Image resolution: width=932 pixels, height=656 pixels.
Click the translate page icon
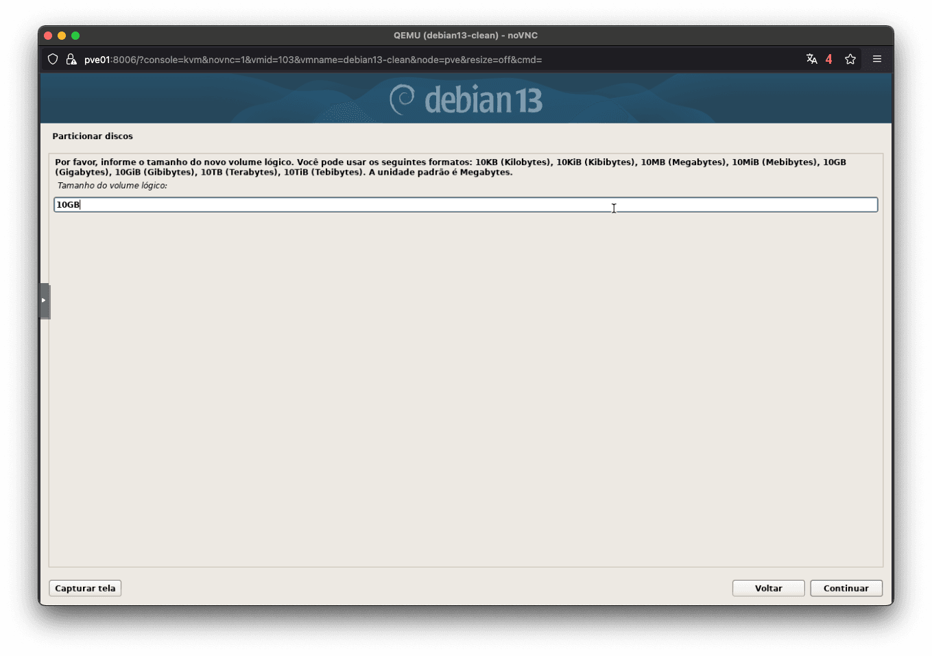[812, 59]
